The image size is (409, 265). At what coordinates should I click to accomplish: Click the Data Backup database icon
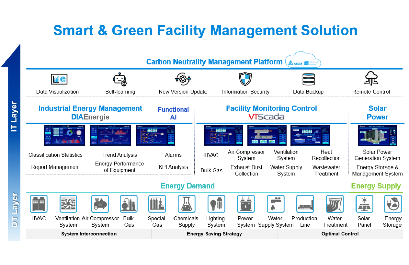pyautogui.click(x=308, y=79)
